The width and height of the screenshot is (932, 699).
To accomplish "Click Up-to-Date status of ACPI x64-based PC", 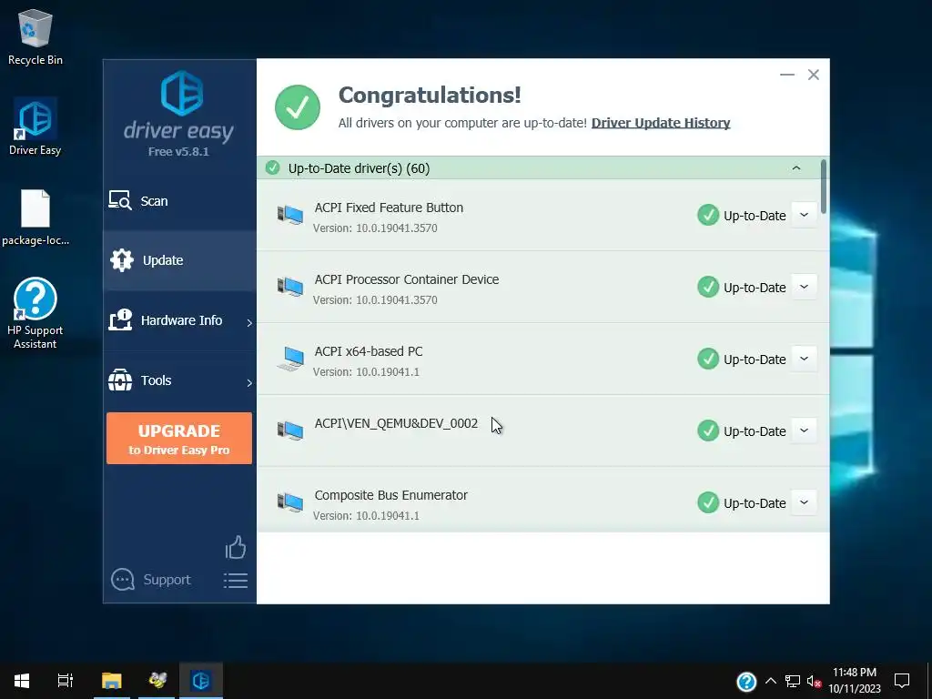I will click(742, 359).
